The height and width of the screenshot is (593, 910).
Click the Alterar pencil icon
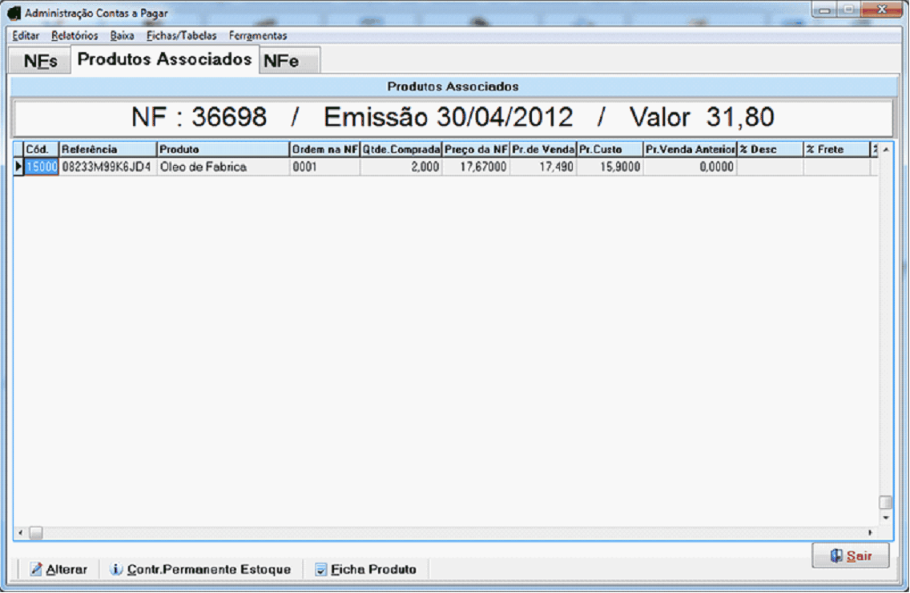(x=36, y=569)
